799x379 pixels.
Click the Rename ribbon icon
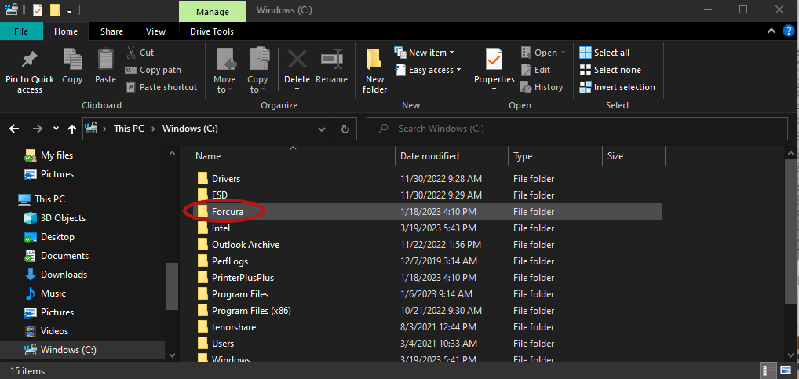click(331, 60)
